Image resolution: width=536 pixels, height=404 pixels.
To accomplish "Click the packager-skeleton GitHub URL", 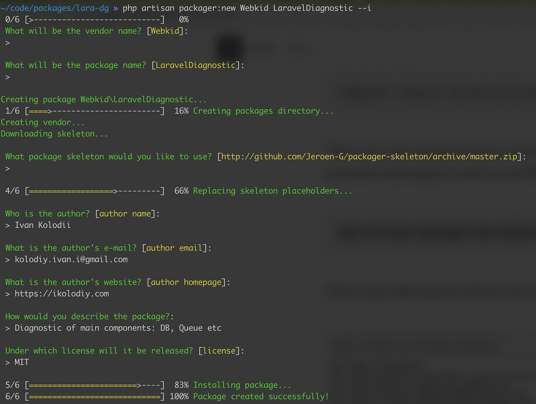I will [371, 156].
